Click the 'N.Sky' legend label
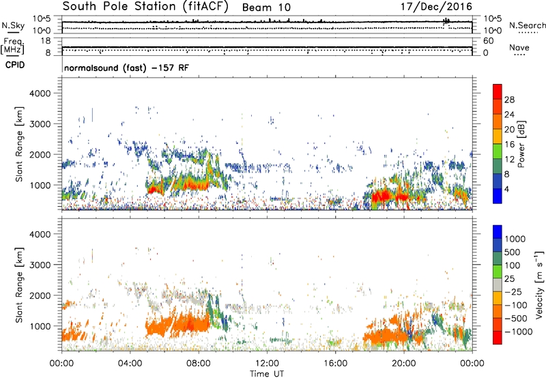546x378 pixels. pos(13,25)
